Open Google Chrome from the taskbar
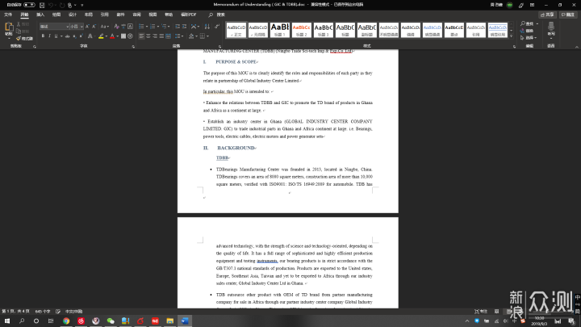The height and width of the screenshot is (327, 581). [x=66, y=321]
